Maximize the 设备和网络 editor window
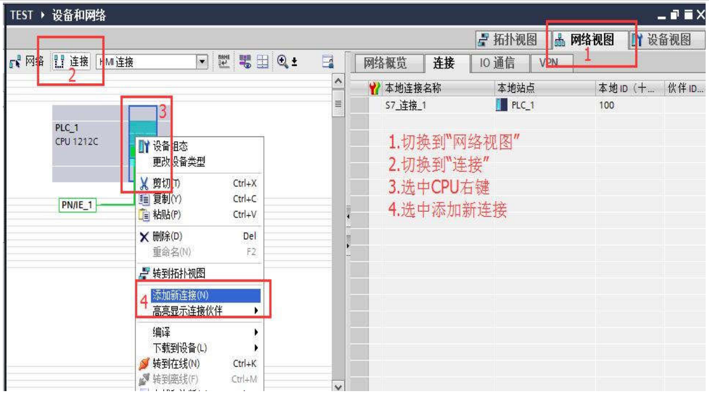This screenshot has width=709, height=394. click(688, 15)
